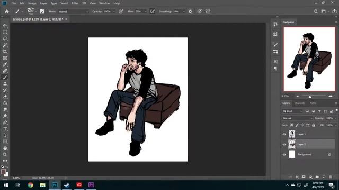
Task: Open the Image menu
Action: 32,3
